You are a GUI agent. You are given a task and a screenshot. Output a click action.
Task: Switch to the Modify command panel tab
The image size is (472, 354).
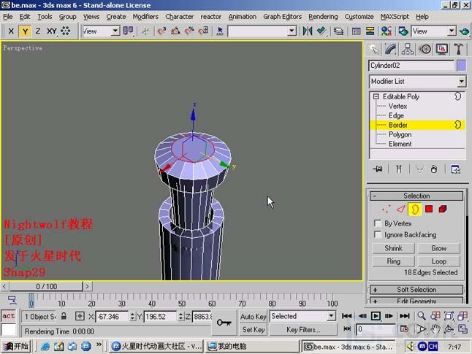pos(390,50)
